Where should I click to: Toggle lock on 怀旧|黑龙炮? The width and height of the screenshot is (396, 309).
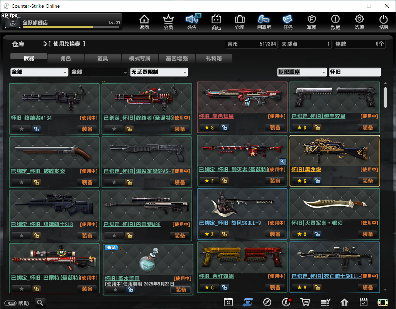317,181
